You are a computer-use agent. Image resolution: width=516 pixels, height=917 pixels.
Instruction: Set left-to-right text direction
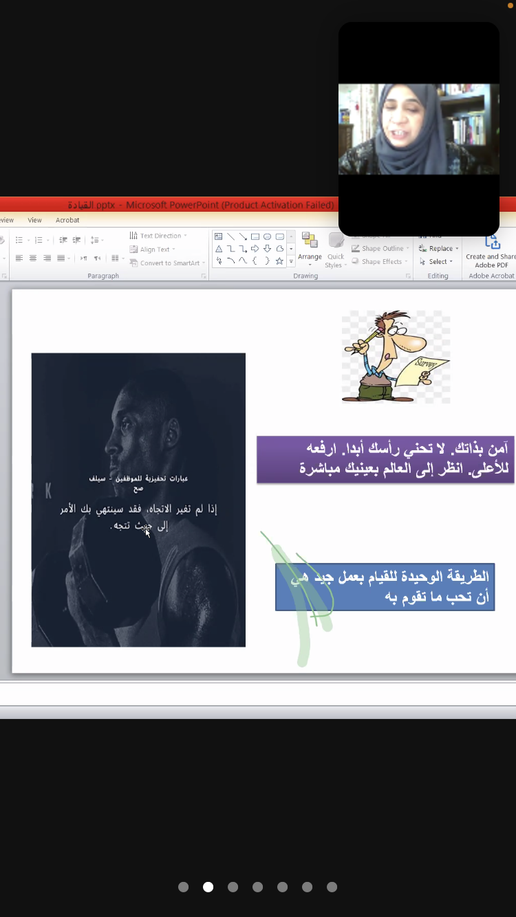coord(83,258)
